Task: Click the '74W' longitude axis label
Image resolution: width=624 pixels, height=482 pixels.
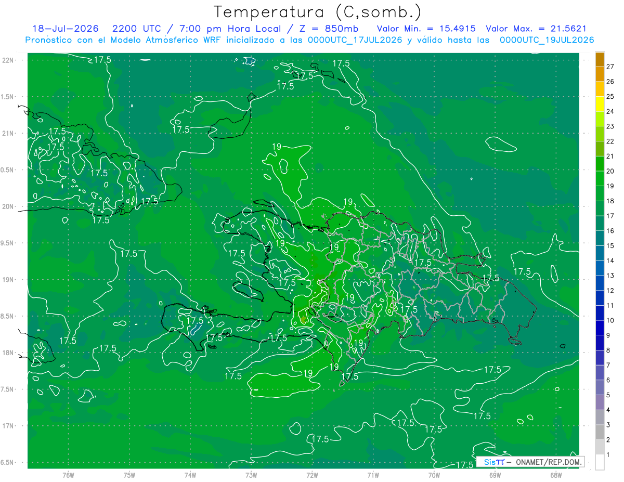Action: [190, 475]
